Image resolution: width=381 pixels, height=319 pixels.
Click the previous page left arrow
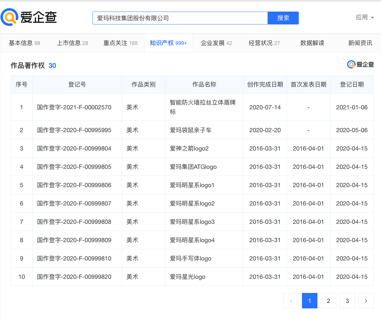[291, 301]
